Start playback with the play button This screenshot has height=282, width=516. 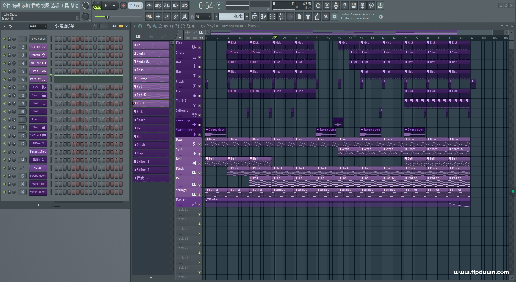(x=106, y=5)
